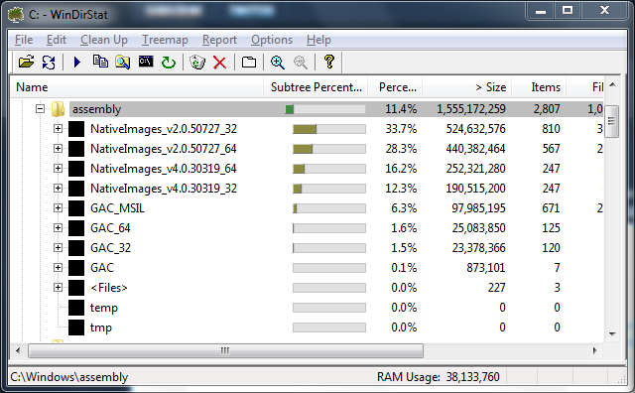This screenshot has height=393, width=635.
Task: Click the Zoom in magnifier icon
Action: click(278, 62)
